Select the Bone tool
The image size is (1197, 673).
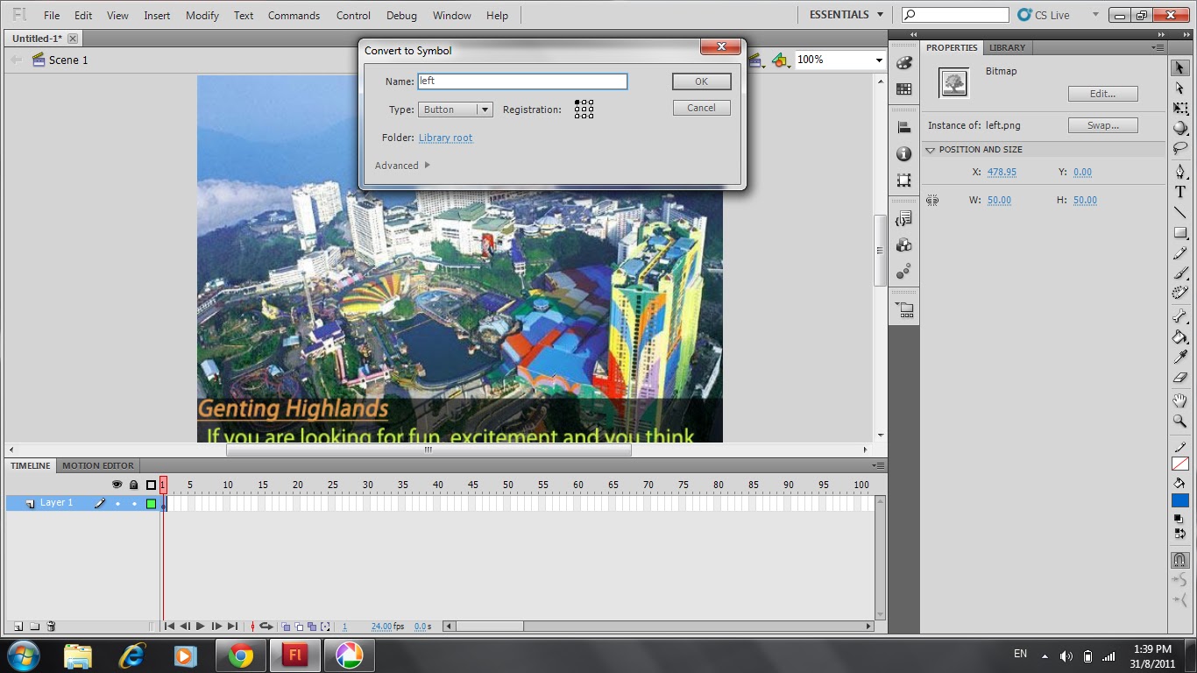coord(1180,316)
